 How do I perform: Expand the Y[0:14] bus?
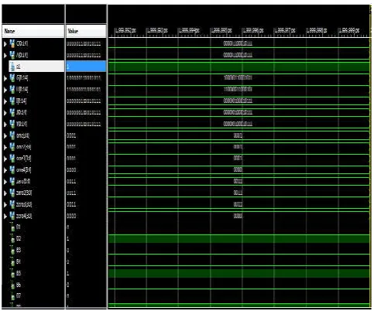tap(5, 124)
